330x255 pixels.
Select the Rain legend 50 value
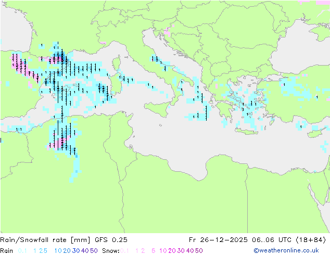[94, 251]
